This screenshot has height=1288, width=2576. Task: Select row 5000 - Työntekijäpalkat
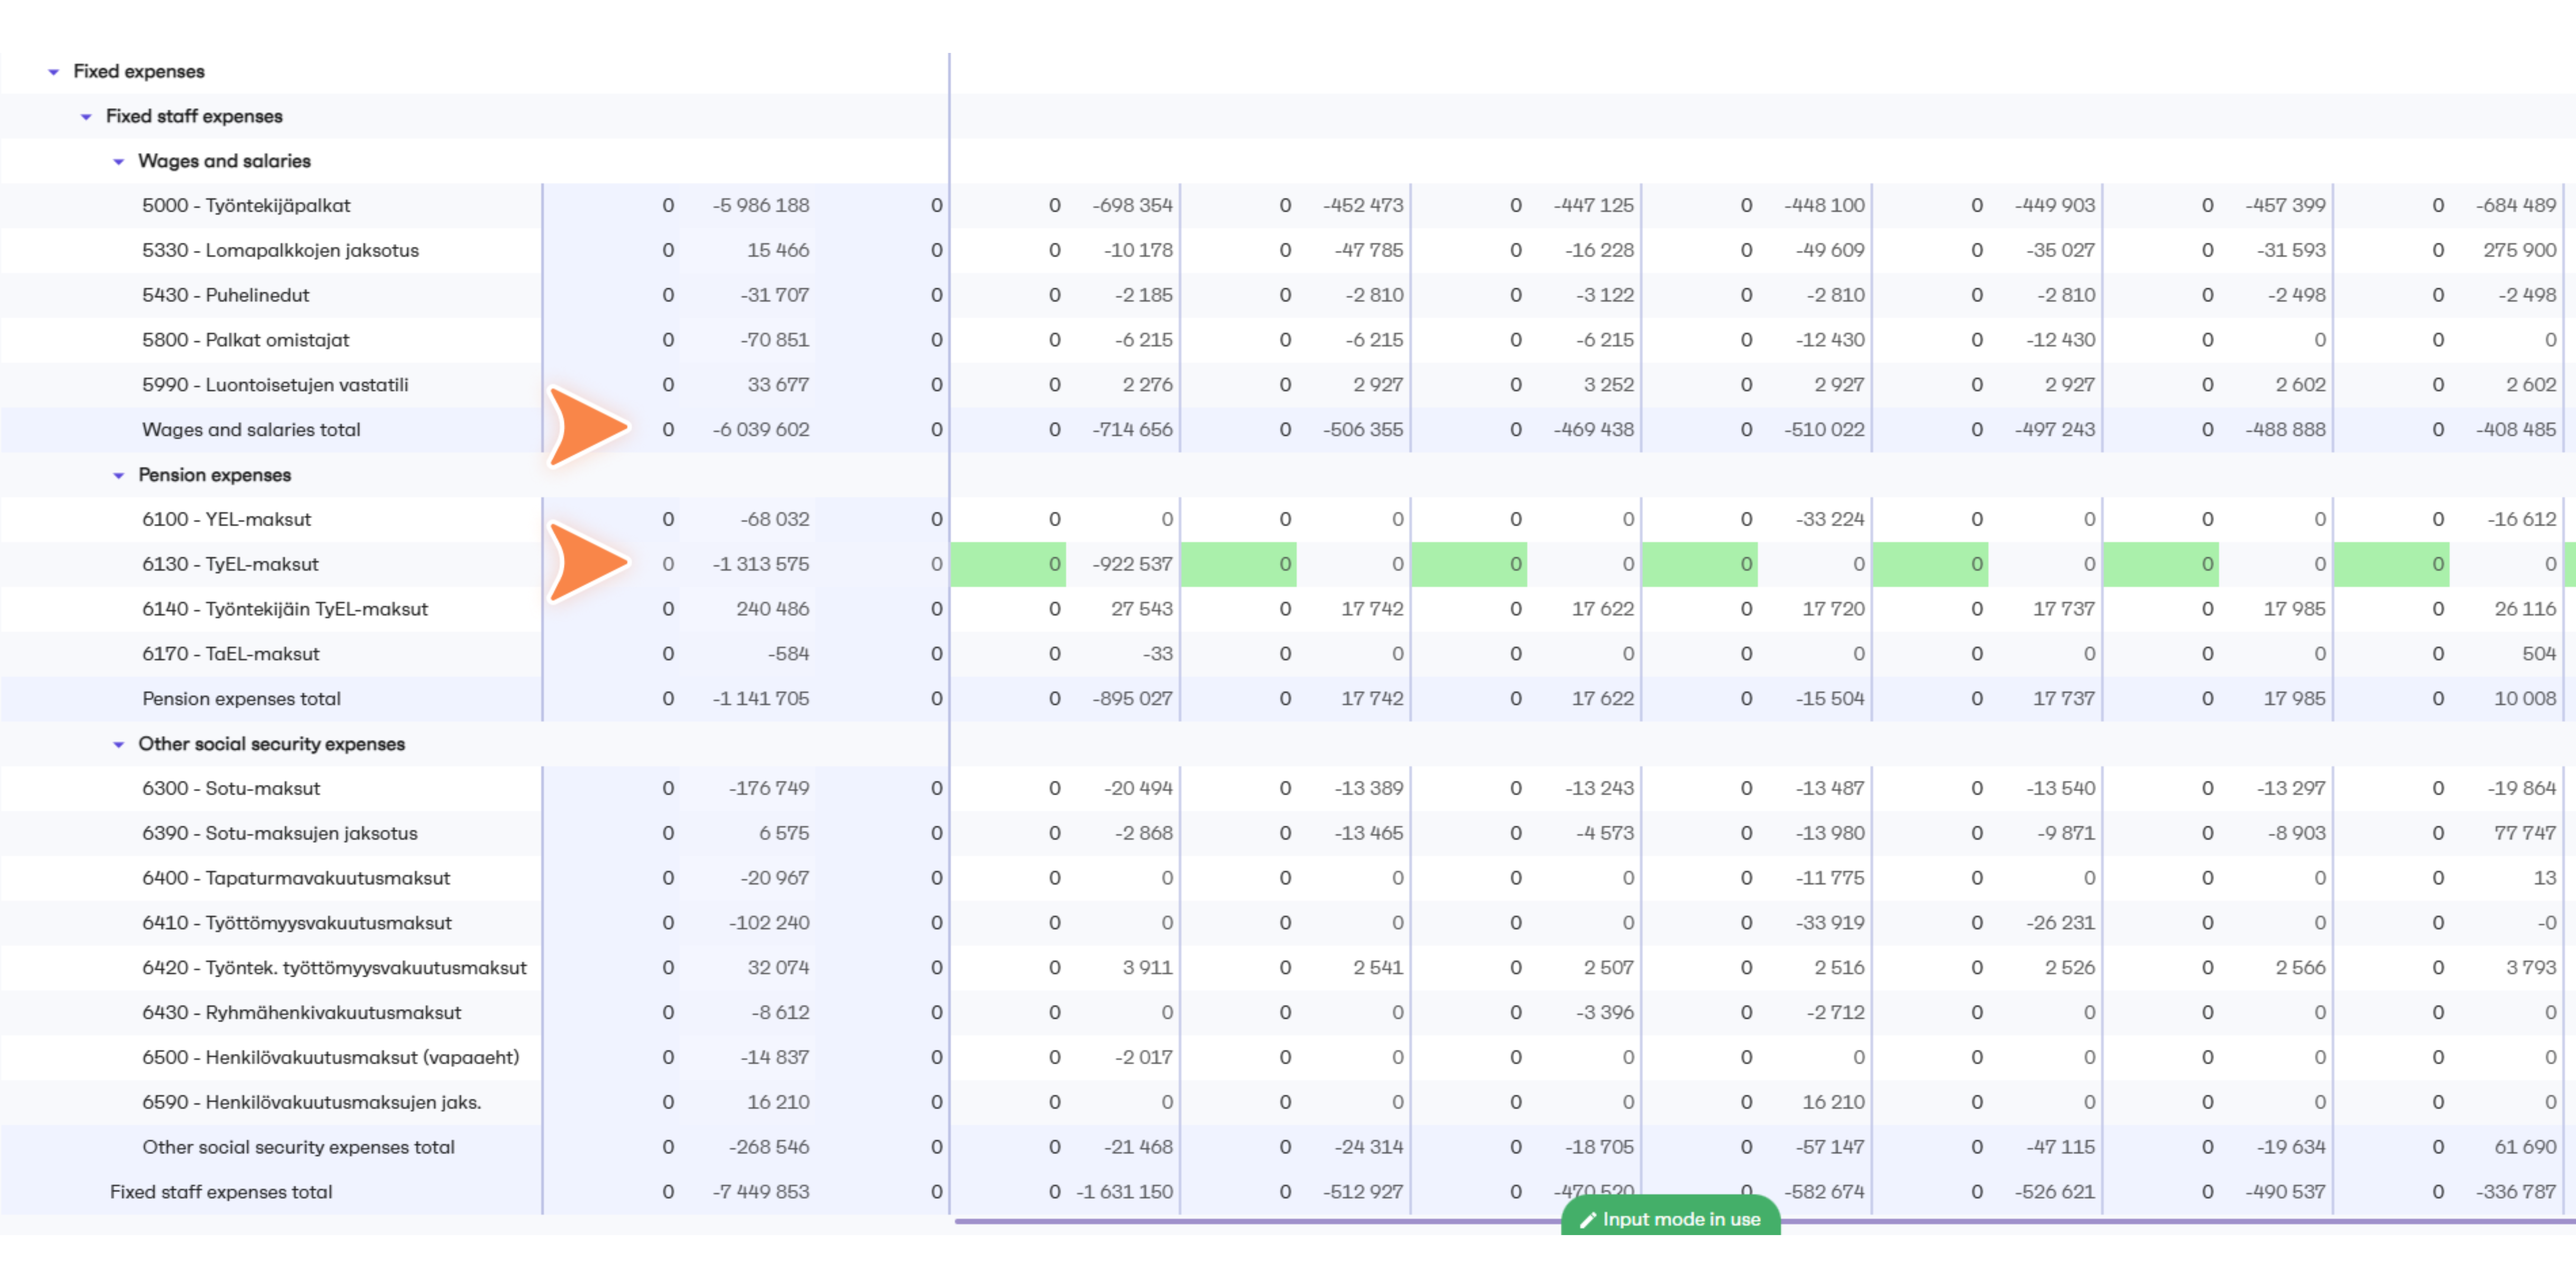pos(246,206)
